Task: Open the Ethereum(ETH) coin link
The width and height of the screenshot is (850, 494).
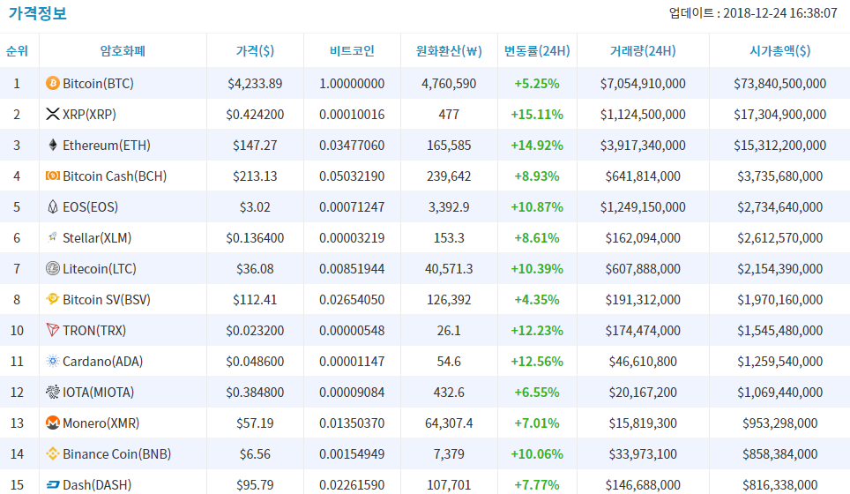Action: [x=106, y=146]
